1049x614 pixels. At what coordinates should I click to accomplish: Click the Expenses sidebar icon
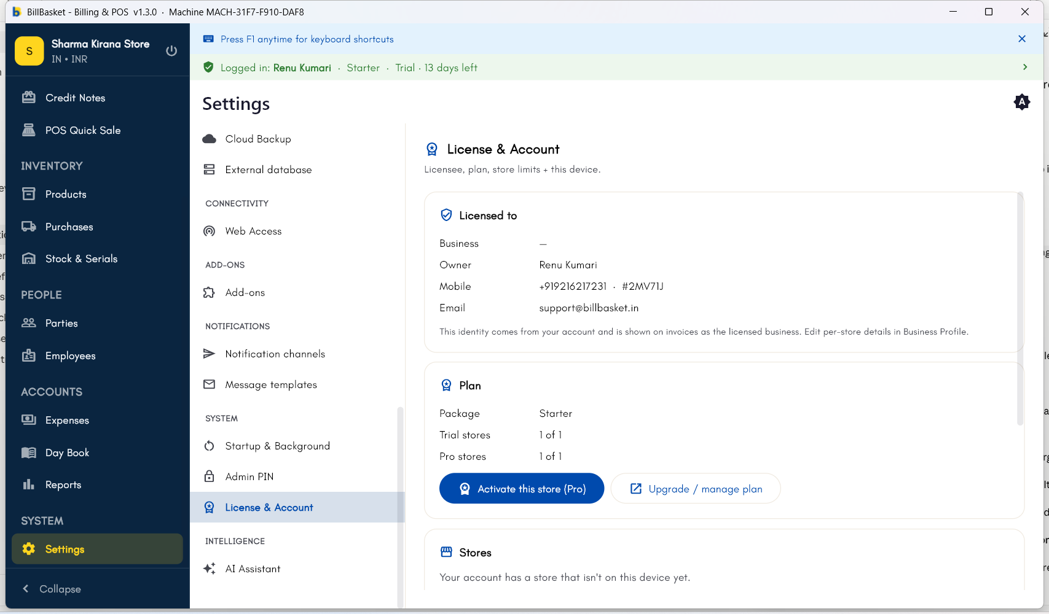tap(29, 420)
